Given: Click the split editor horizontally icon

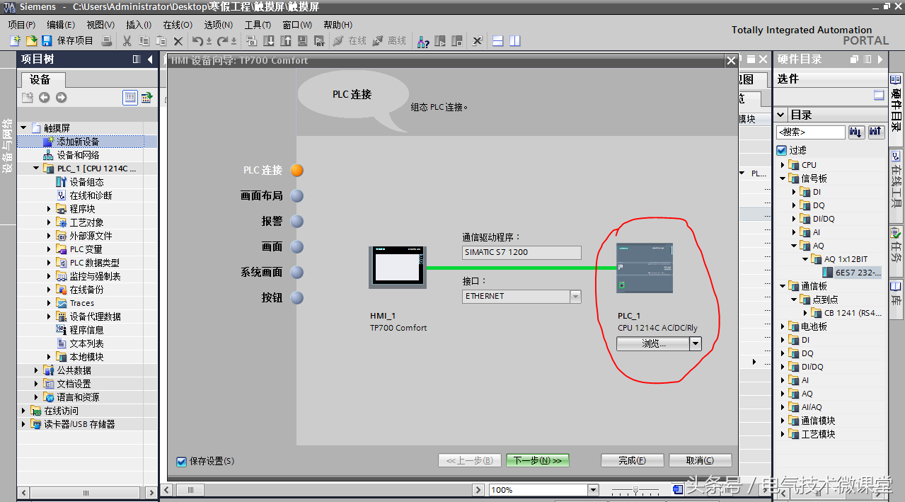Looking at the screenshot, I should (x=498, y=41).
